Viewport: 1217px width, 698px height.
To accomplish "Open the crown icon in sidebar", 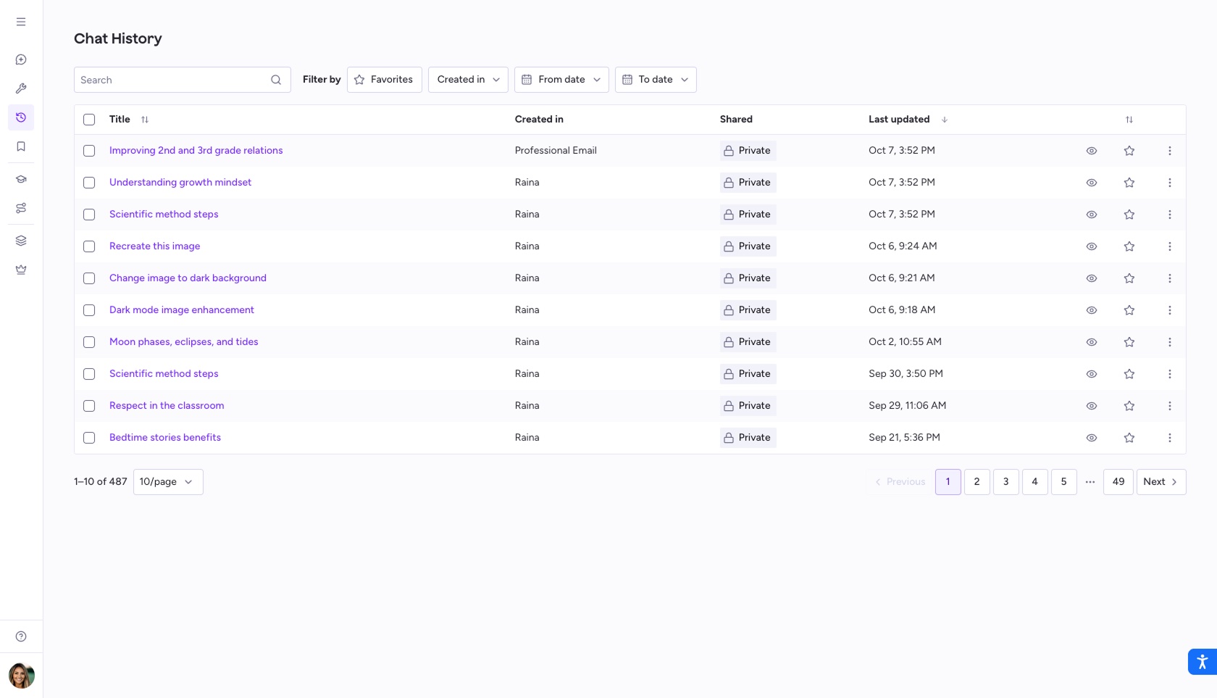I will tap(21, 270).
